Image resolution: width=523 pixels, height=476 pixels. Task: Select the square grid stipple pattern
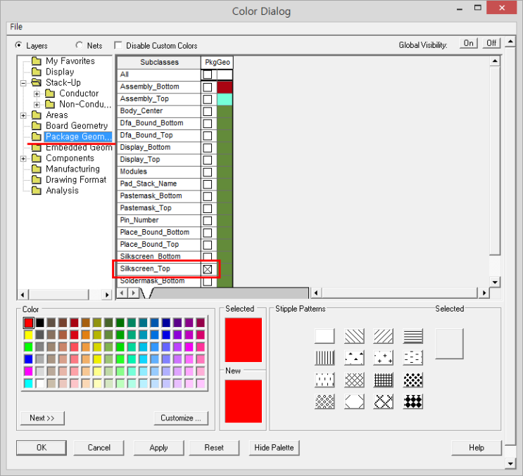click(384, 380)
